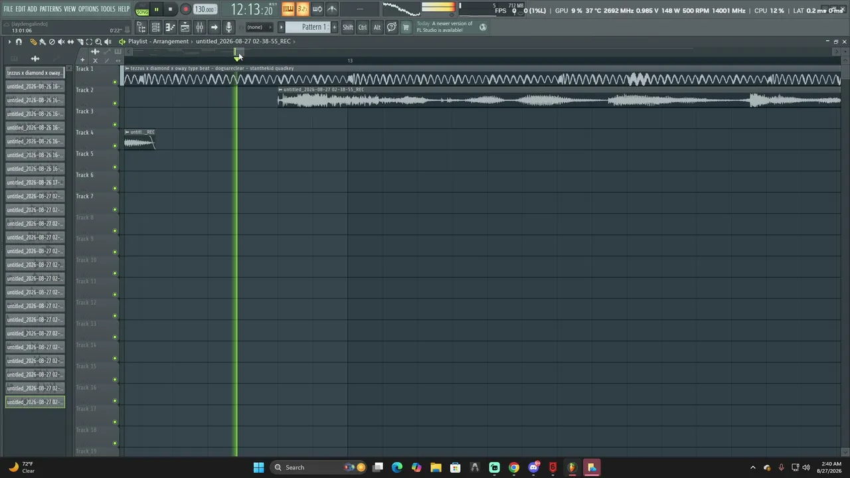Select the Slice tool

(x=80, y=42)
